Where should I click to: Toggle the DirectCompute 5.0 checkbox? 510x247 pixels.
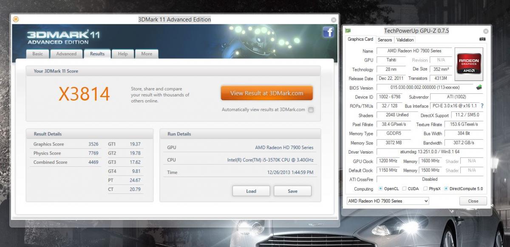click(446, 189)
